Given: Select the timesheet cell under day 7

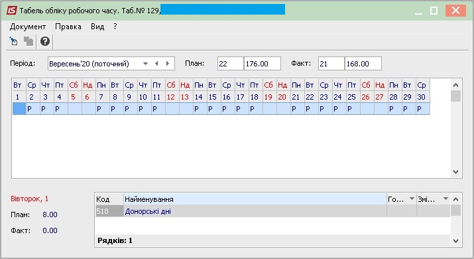Looking at the screenshot, I should tap(103, 109).
